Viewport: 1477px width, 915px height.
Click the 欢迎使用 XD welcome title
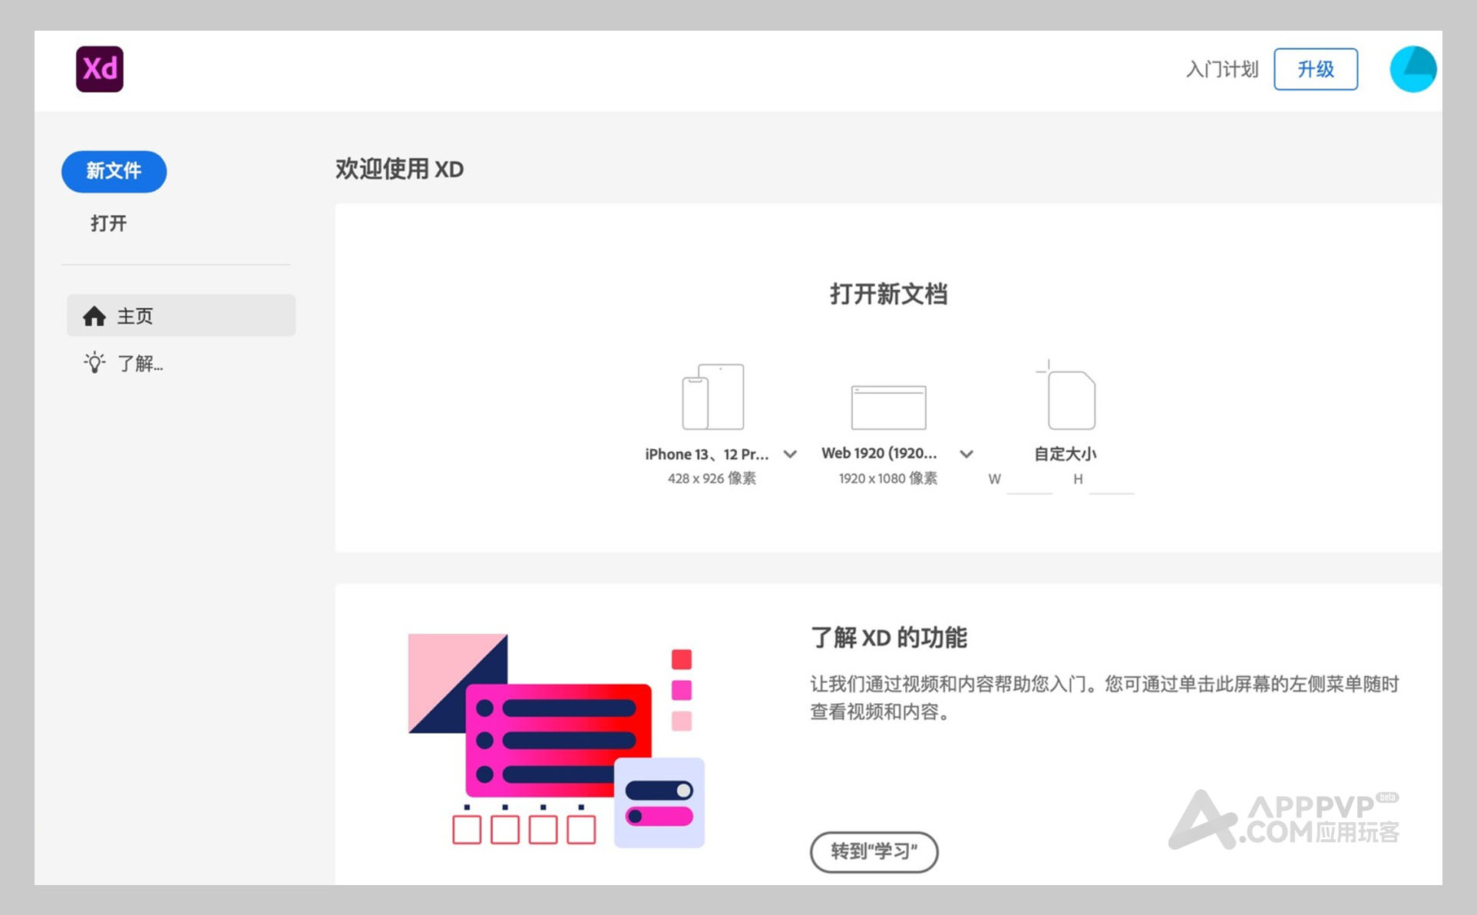(399, 169)
